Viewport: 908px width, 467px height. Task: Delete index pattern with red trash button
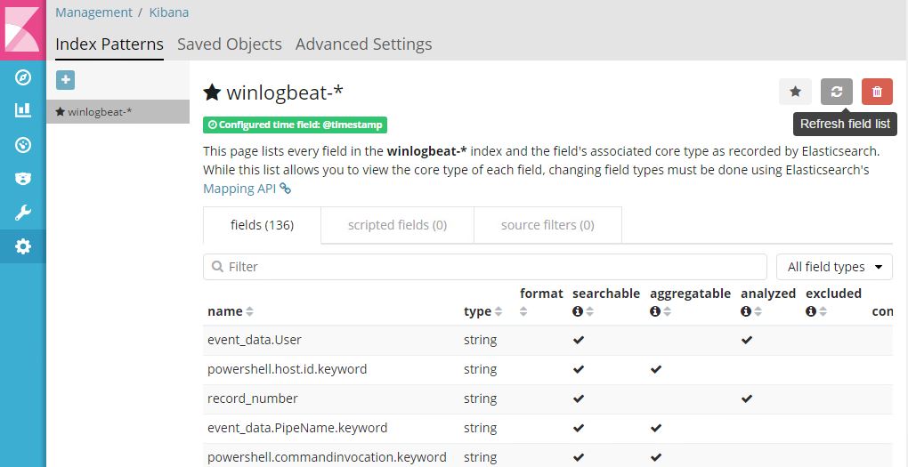click(877, 91)
